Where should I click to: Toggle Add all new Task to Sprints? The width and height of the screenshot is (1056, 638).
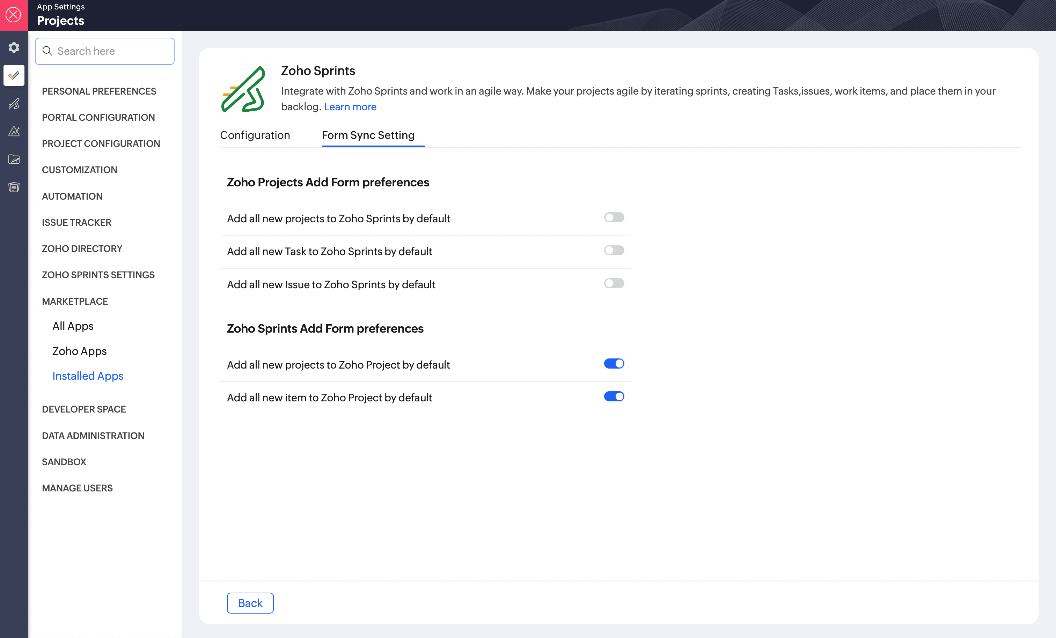tap(614, 250)
